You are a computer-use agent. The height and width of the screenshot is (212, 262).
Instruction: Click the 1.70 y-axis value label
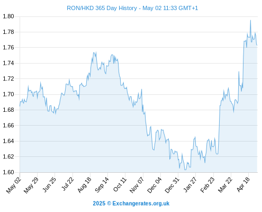click(8, 94)
